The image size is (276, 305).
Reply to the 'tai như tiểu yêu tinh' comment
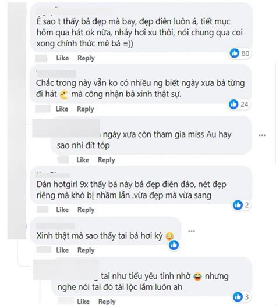107,302
